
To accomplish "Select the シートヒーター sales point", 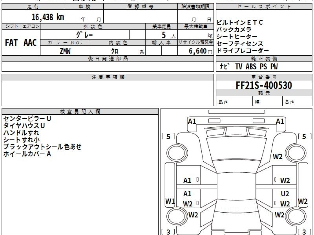I will (x=237, y=37).
